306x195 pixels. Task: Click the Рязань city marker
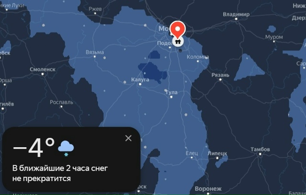pyautogui.click(x=220, y=79)
